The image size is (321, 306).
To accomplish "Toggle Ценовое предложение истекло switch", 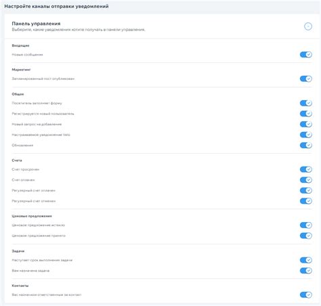I will (x=306, y=225).
